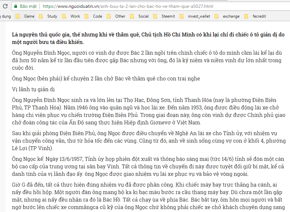The height and width of the screenshot is (212, 290).
Task: Click the Study folder icon
Action: [41, 16]
